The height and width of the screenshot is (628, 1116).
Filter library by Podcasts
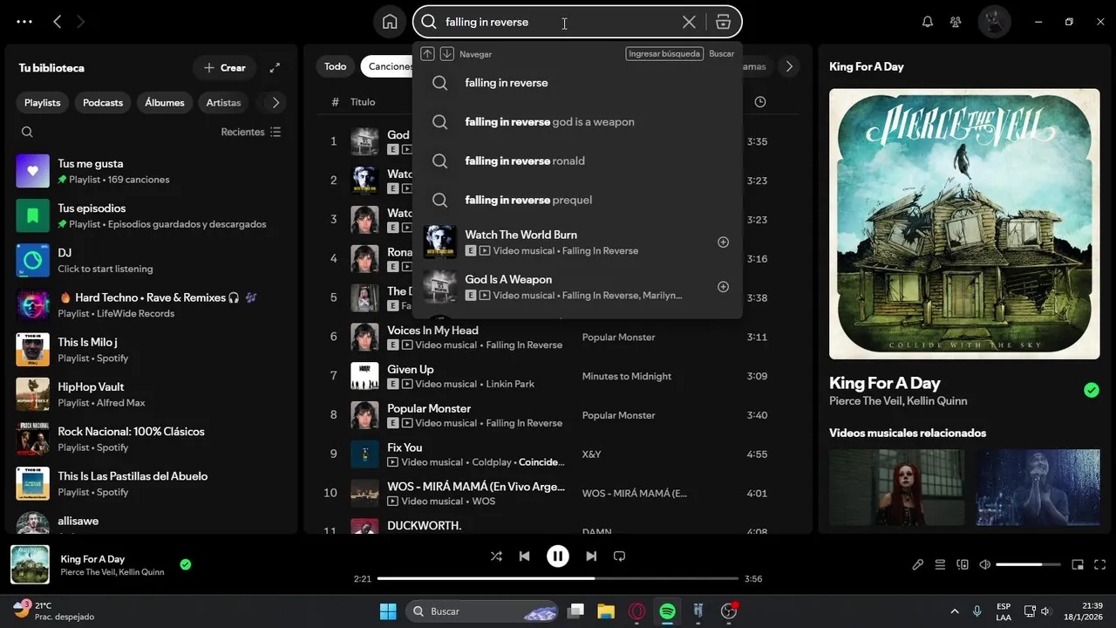pyautogui.click(x=103, y=102)
